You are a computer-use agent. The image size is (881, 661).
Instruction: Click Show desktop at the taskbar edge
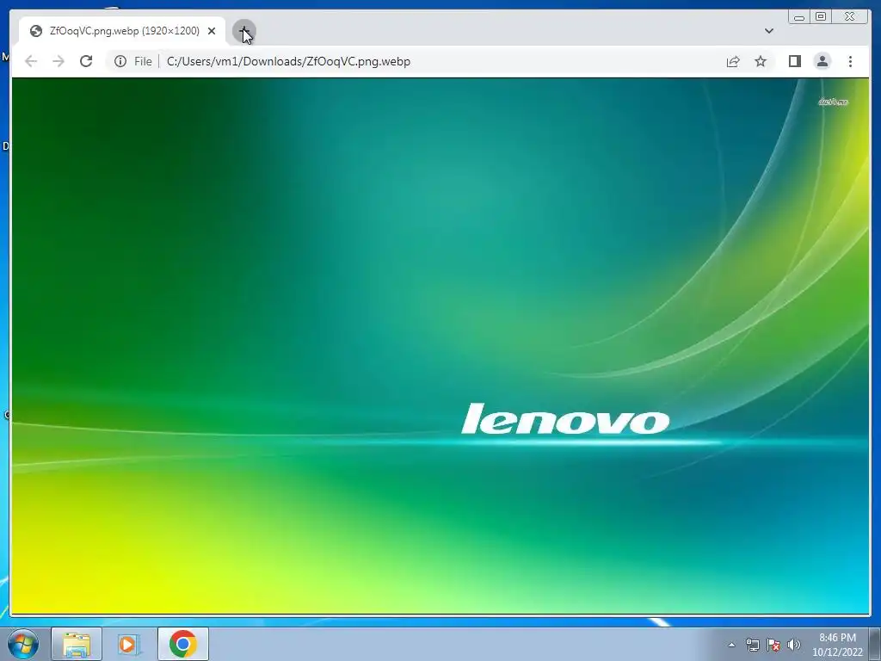[x=875, y=644]
